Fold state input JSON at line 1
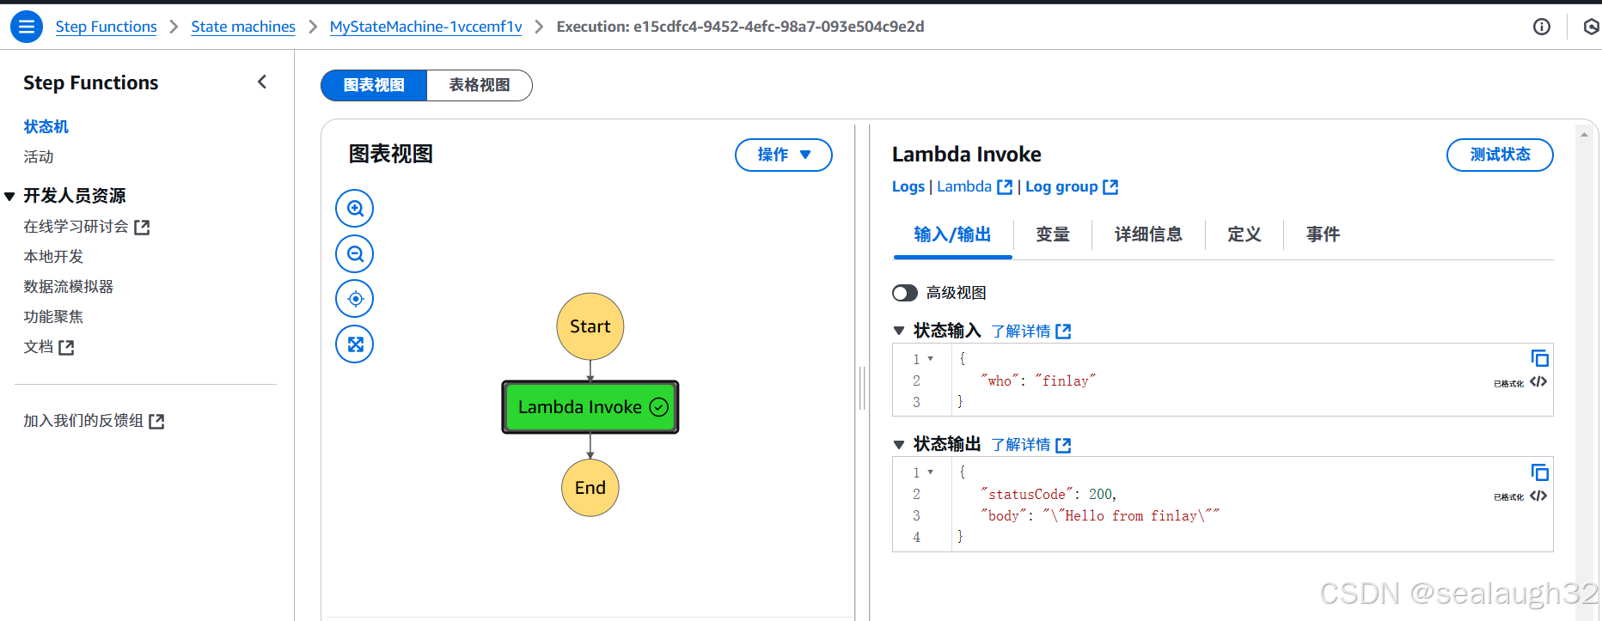Screen dimensions: 1602x621 [x=931, y=359]
